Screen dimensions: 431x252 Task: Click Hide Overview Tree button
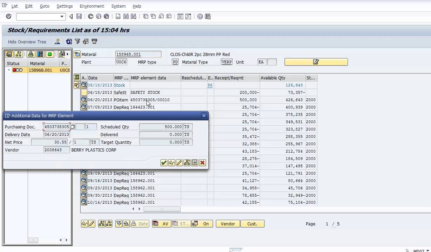[27, 42]
